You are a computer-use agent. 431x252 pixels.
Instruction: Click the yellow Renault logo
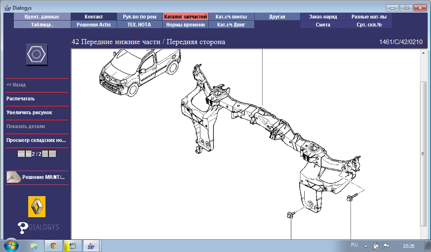point(37,207)
